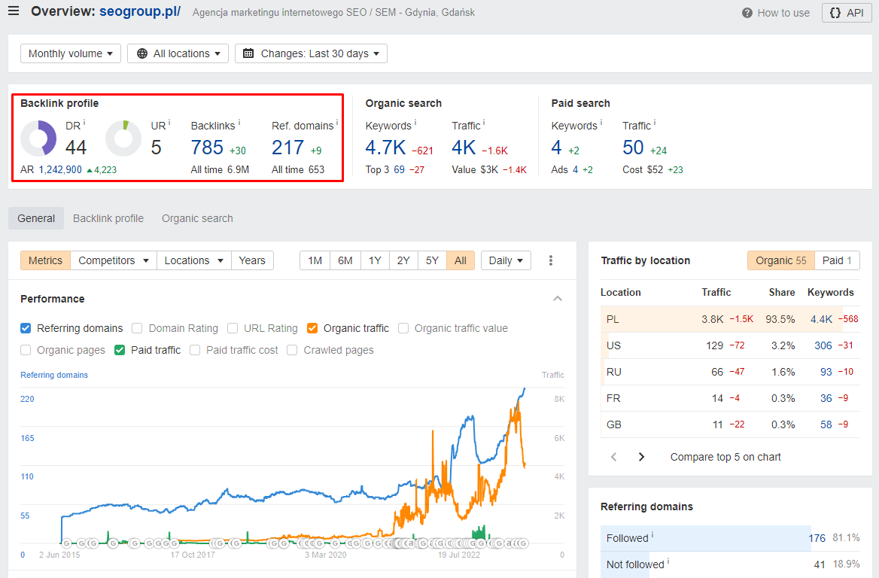Set chart range to 5Y

click(432, 260)
